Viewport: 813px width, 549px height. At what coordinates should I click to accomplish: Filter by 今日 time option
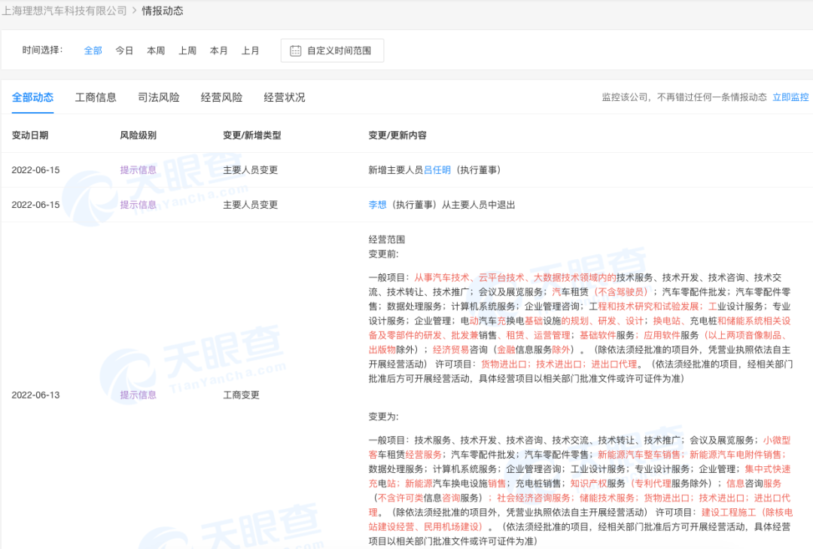[x=124, y=50]
